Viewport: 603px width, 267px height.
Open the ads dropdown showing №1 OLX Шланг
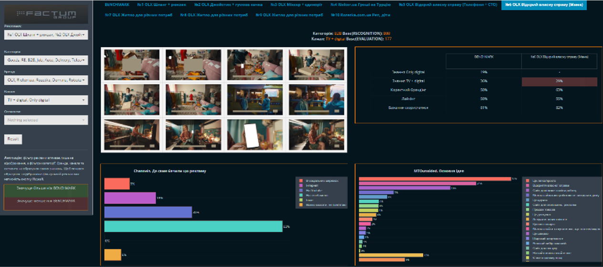pyautogui.click(x=46, y=35)
